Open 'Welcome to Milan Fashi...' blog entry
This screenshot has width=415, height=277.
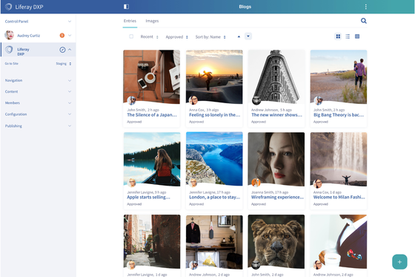pyautogui.click(x=339, y=197)
